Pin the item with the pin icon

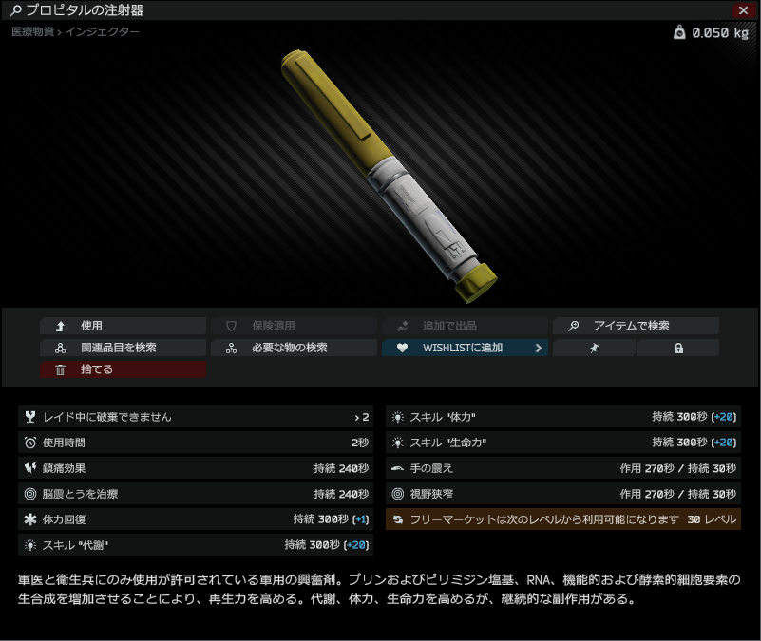[594, 348]
